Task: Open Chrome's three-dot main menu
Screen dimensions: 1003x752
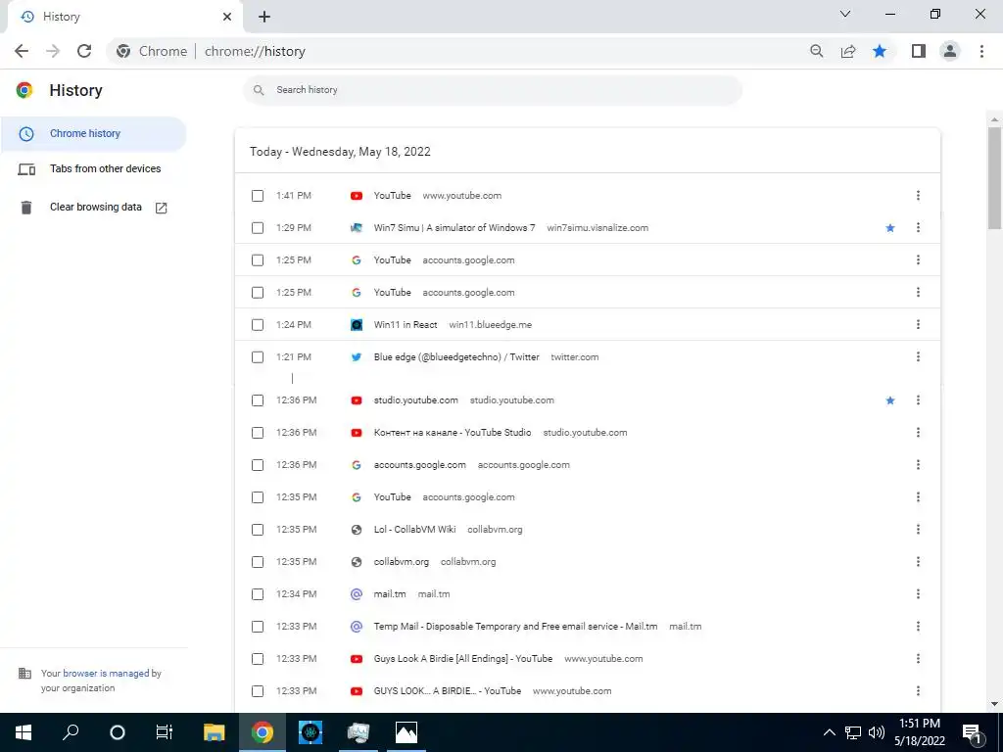Action: click(981, 51)
